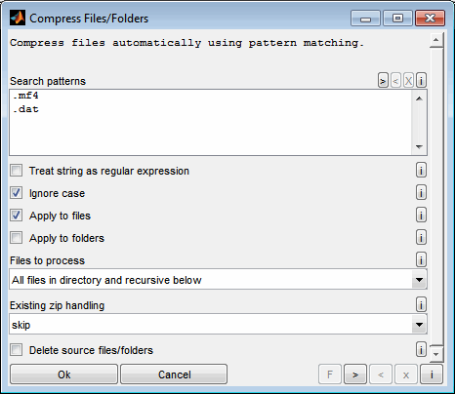This screenshot has height=394, width=455.
Task: Open info for Treat string as regular expression
Action: (421, 170)
